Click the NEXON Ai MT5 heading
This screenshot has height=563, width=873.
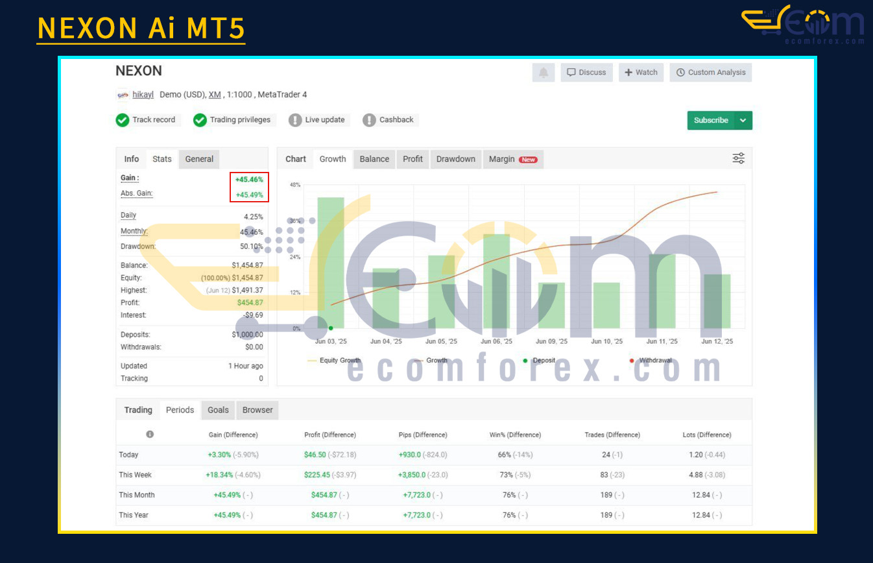141,29
